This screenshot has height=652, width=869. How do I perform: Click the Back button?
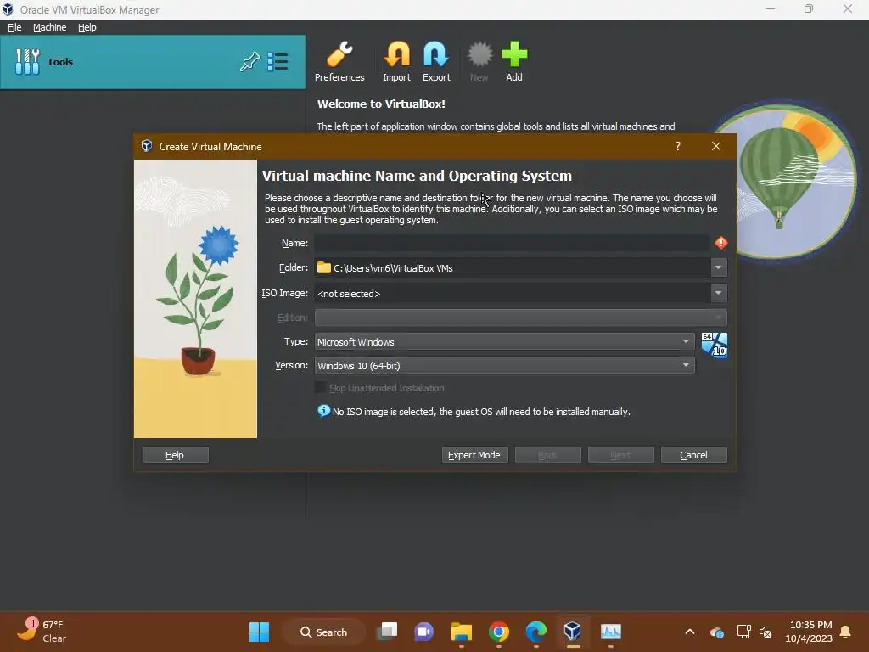point(547,455)
